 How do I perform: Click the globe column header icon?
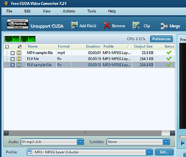pyautogui.click(x=19, y=47)
